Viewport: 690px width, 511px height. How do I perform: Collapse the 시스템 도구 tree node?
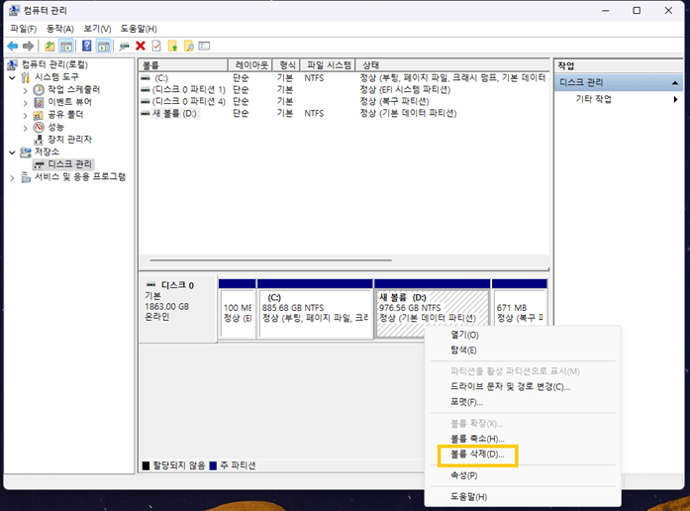pyautogui.click(x=12, y=77)
